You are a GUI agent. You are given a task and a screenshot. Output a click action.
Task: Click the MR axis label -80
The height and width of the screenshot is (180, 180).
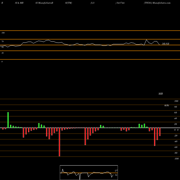click(176, 153)
